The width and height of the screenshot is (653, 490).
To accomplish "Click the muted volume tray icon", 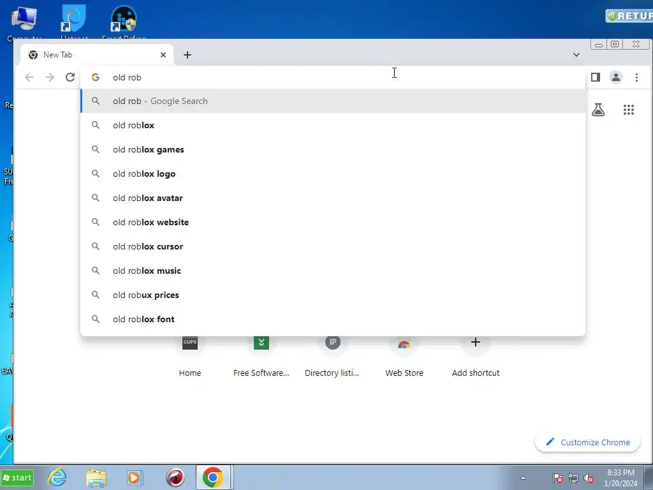I will (x=589, y=478).
